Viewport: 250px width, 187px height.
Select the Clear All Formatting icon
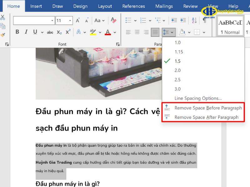tap(113, 20)
